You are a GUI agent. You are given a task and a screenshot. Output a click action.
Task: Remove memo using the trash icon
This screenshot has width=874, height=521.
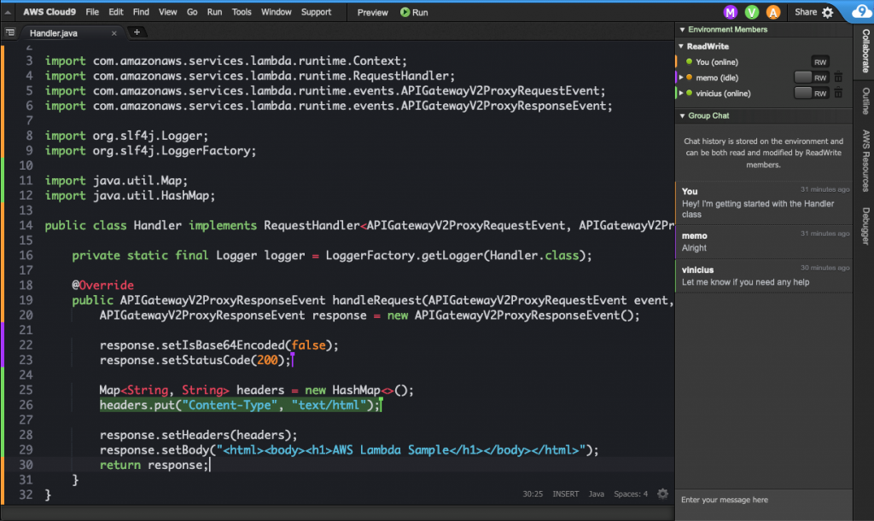pyautogui.click(x=838, y=78)
